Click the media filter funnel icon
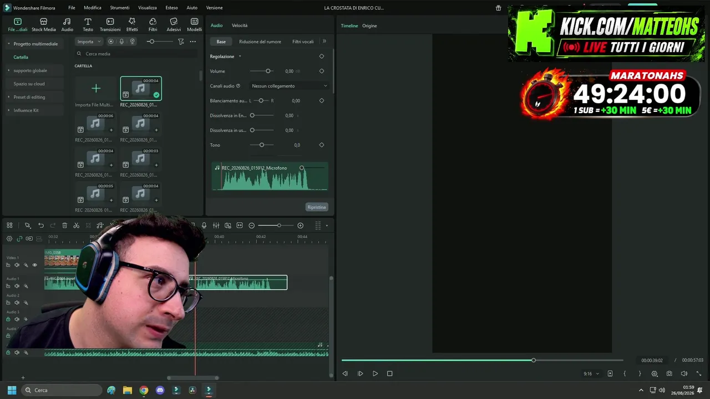This screenshot has width=710, height=399. (181, 42)
